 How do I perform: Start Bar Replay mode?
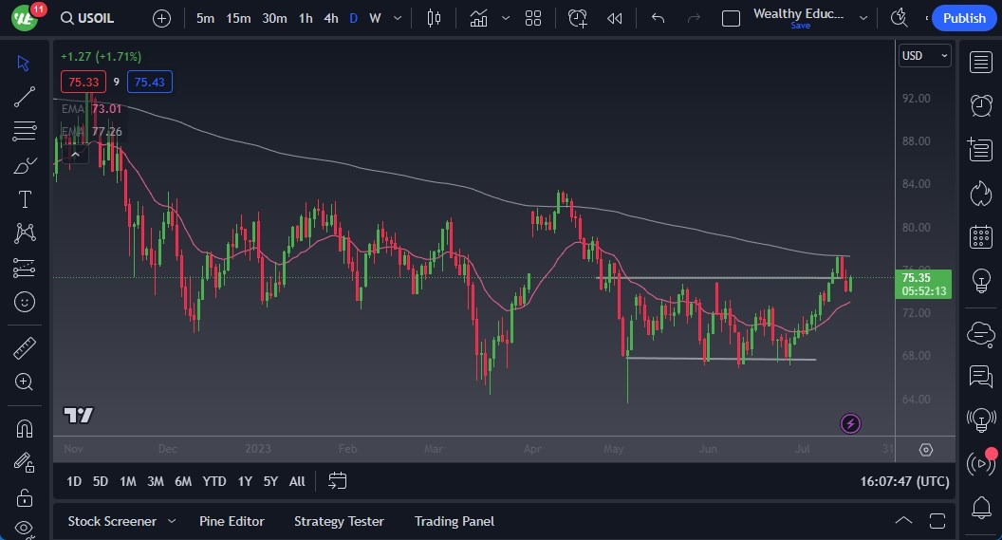point(615,18)
